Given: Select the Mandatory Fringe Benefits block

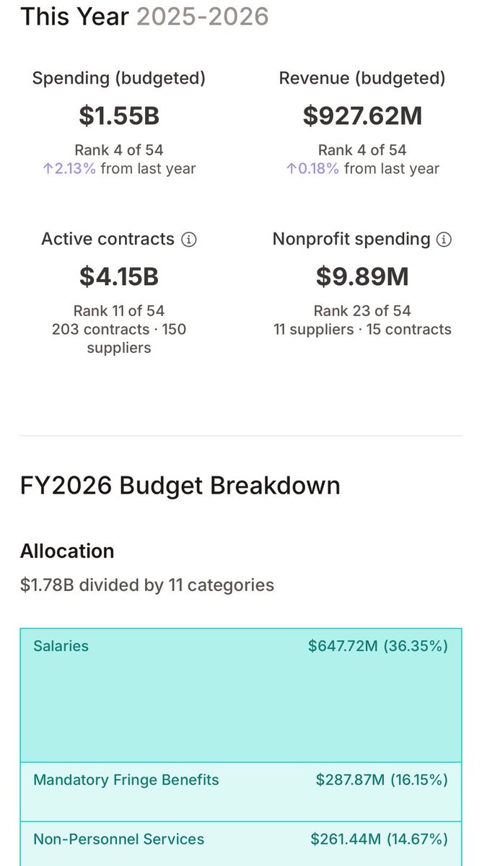Looking at the screenshot, I should click(x=241, y=792).
